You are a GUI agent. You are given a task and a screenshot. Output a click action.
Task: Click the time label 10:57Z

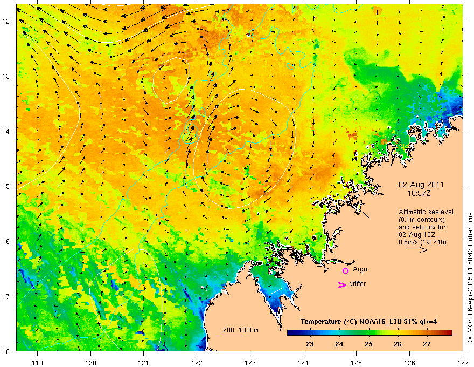[x=419, y=193]
